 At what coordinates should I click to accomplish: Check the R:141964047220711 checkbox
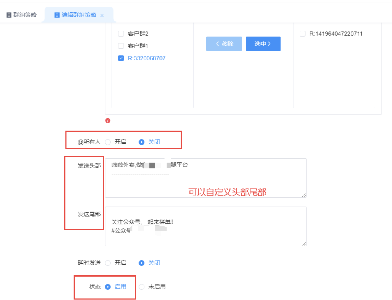302,34
